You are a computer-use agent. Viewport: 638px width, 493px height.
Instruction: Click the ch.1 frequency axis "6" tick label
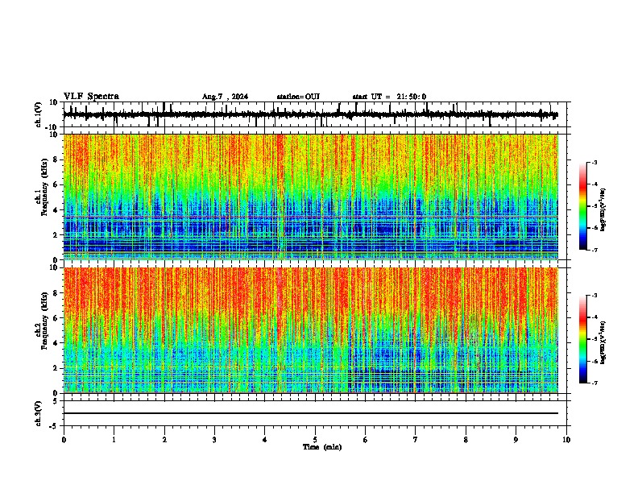56,184
